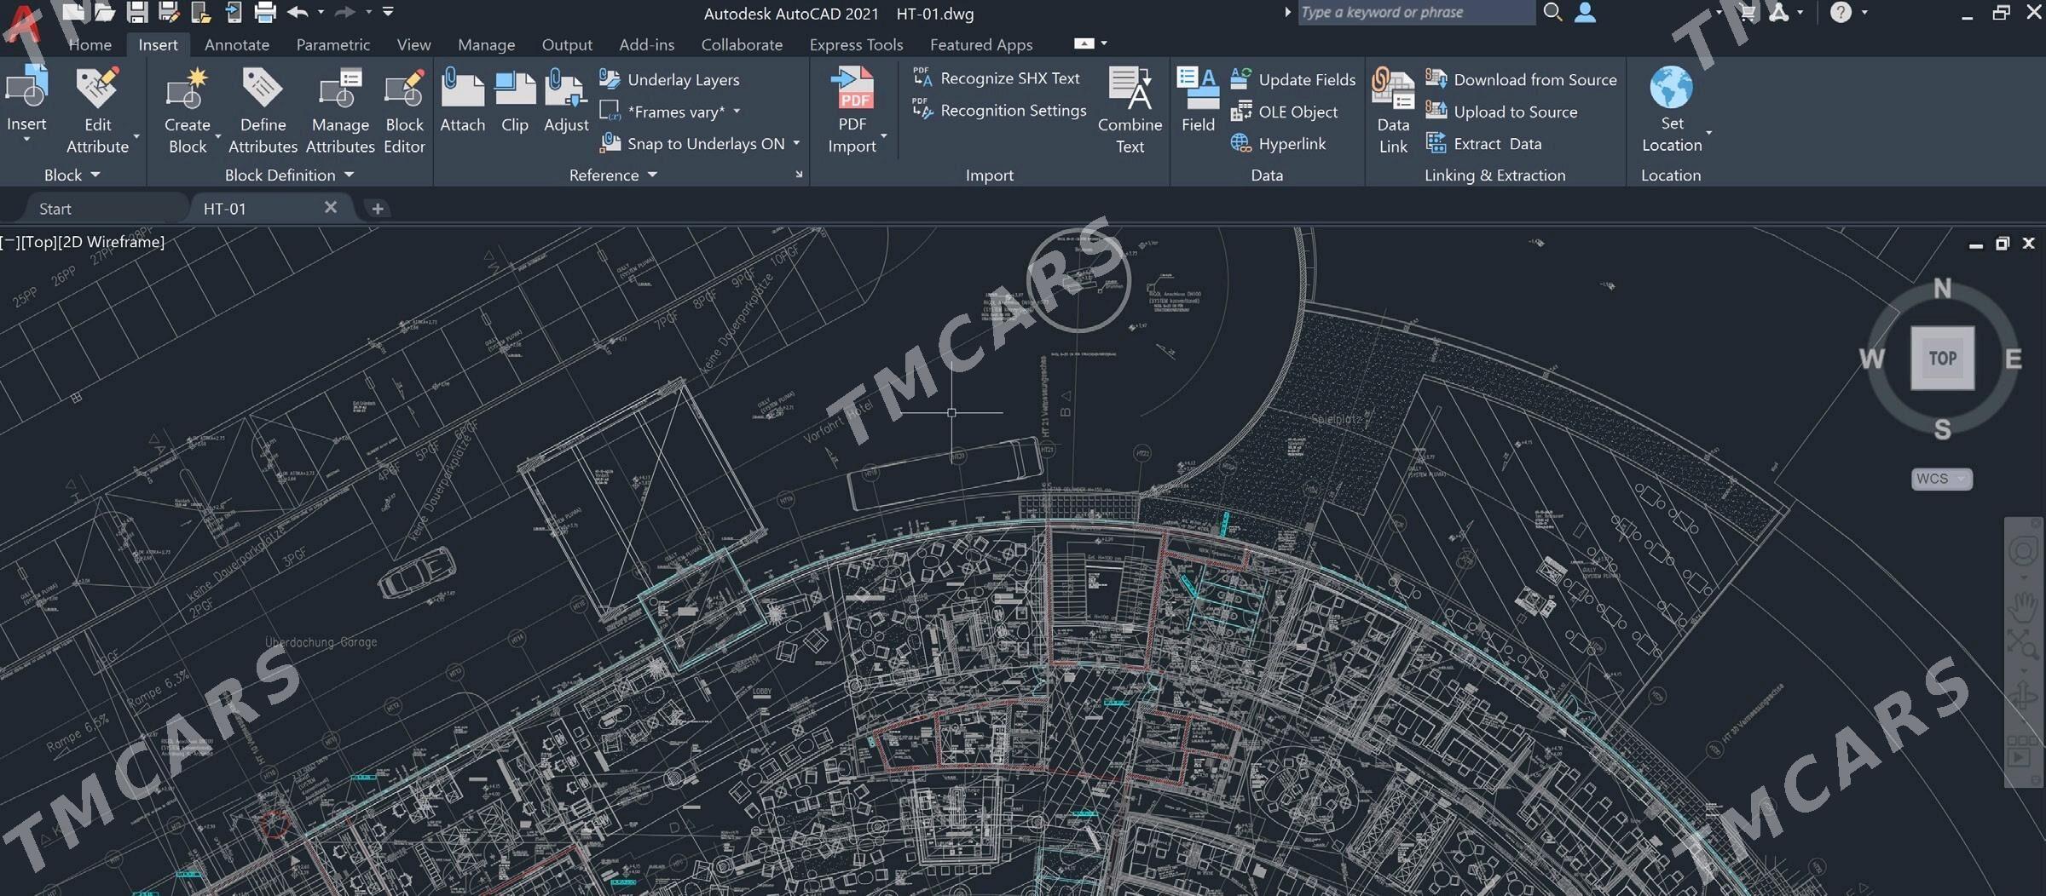Launch the Create Block tool
Viewport: 2046px width, 896px height.
point(187,111)
